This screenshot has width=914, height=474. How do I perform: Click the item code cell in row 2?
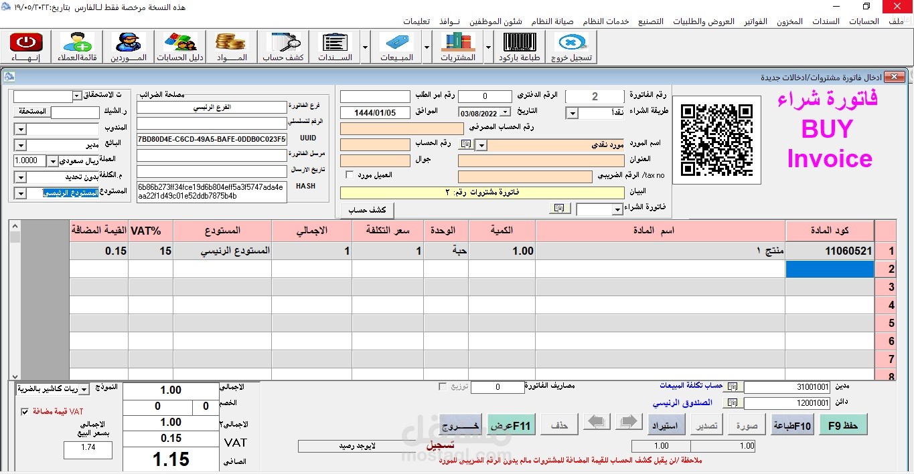829,269
